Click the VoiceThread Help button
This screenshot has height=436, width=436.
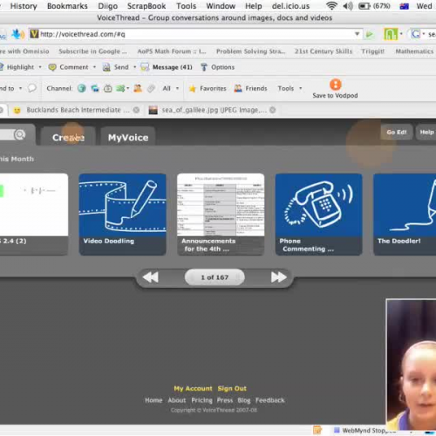426,133
